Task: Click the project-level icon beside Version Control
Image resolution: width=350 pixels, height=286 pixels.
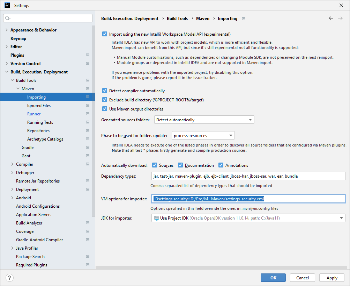Action: coord(88,64)
